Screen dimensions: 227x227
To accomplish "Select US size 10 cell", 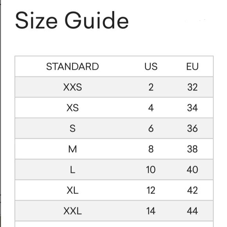I will coord(151,170).
